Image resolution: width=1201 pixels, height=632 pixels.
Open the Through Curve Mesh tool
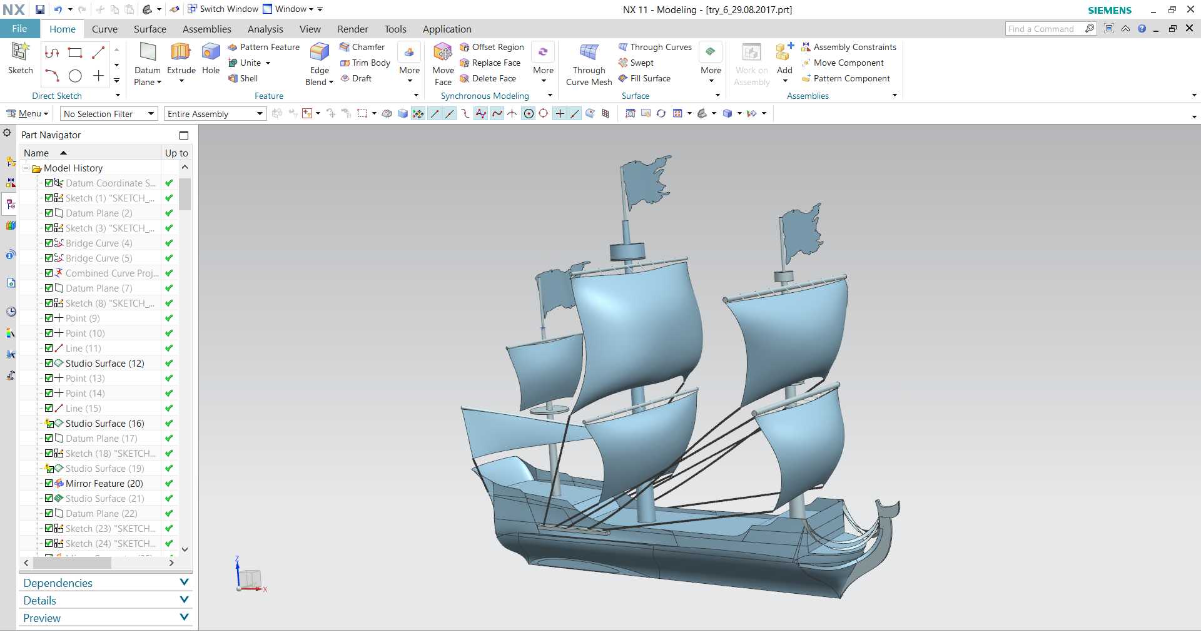click(589, 63)
